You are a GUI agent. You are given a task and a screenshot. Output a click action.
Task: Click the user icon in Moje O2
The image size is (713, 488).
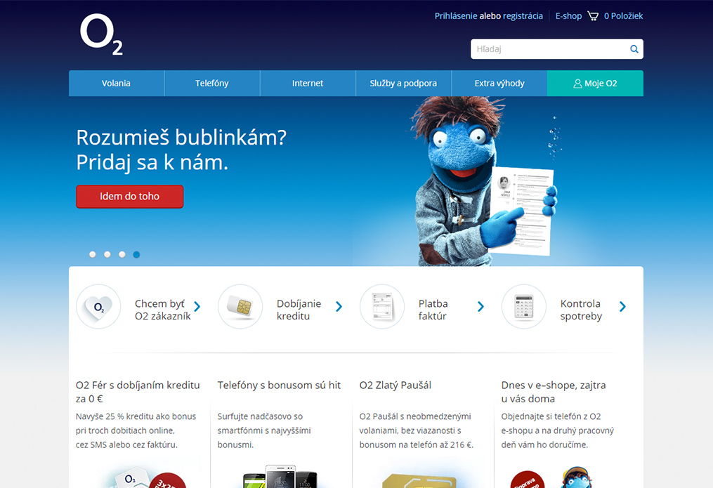click(x=577, y=84)
